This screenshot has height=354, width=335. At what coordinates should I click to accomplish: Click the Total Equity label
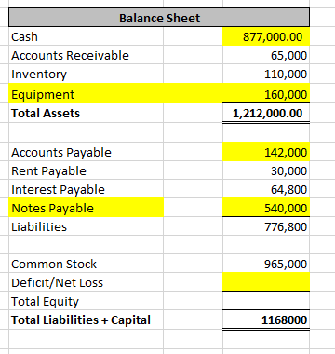pyautogui.click(x=46, y=301)
